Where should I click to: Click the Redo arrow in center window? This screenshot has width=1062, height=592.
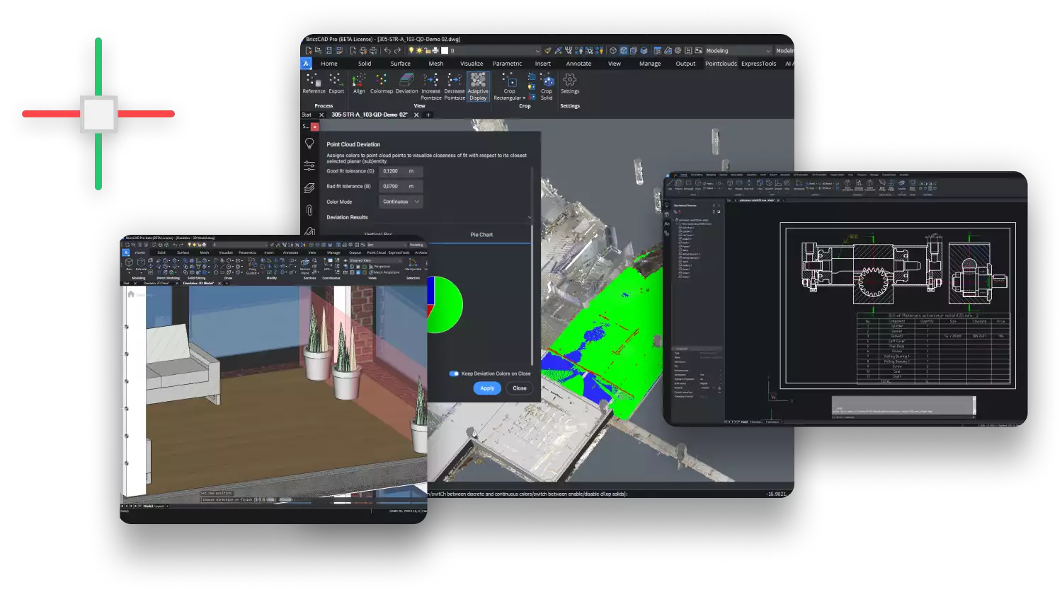(397, 51)
